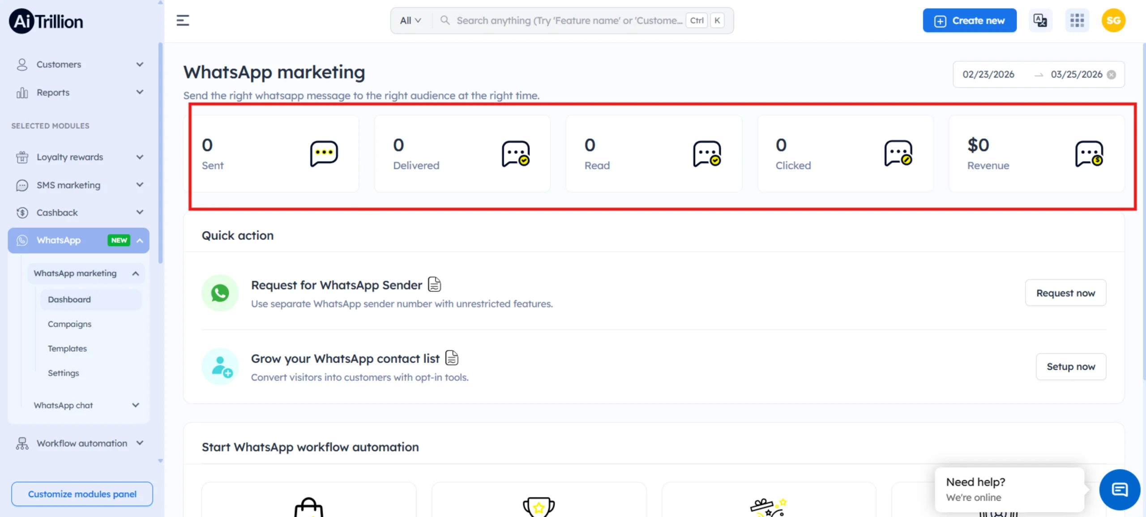Open the All search filter dropdown
The height and width of the screenshot is (517, 1146).
(x=410, y=20)
